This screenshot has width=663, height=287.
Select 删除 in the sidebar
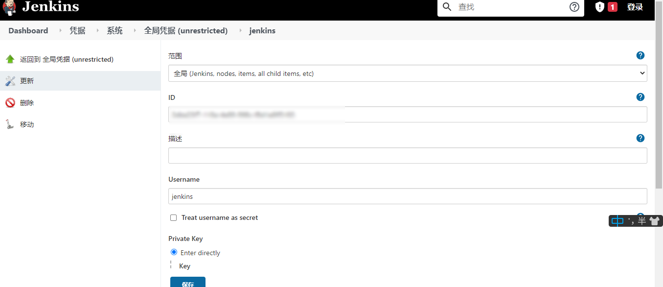[x=27, y=103]
